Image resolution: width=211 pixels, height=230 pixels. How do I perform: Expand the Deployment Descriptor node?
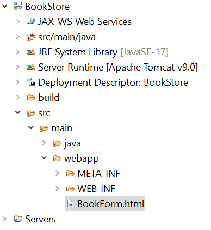pyautogui.click(x=18, y=82)
